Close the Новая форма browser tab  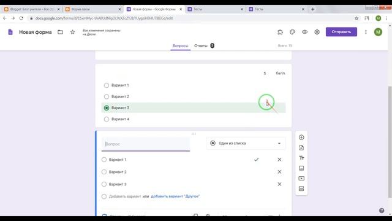point(181,9)
